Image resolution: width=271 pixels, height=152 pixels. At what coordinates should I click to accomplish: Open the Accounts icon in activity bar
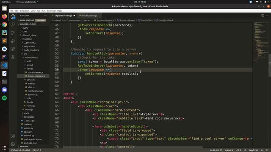13,136
